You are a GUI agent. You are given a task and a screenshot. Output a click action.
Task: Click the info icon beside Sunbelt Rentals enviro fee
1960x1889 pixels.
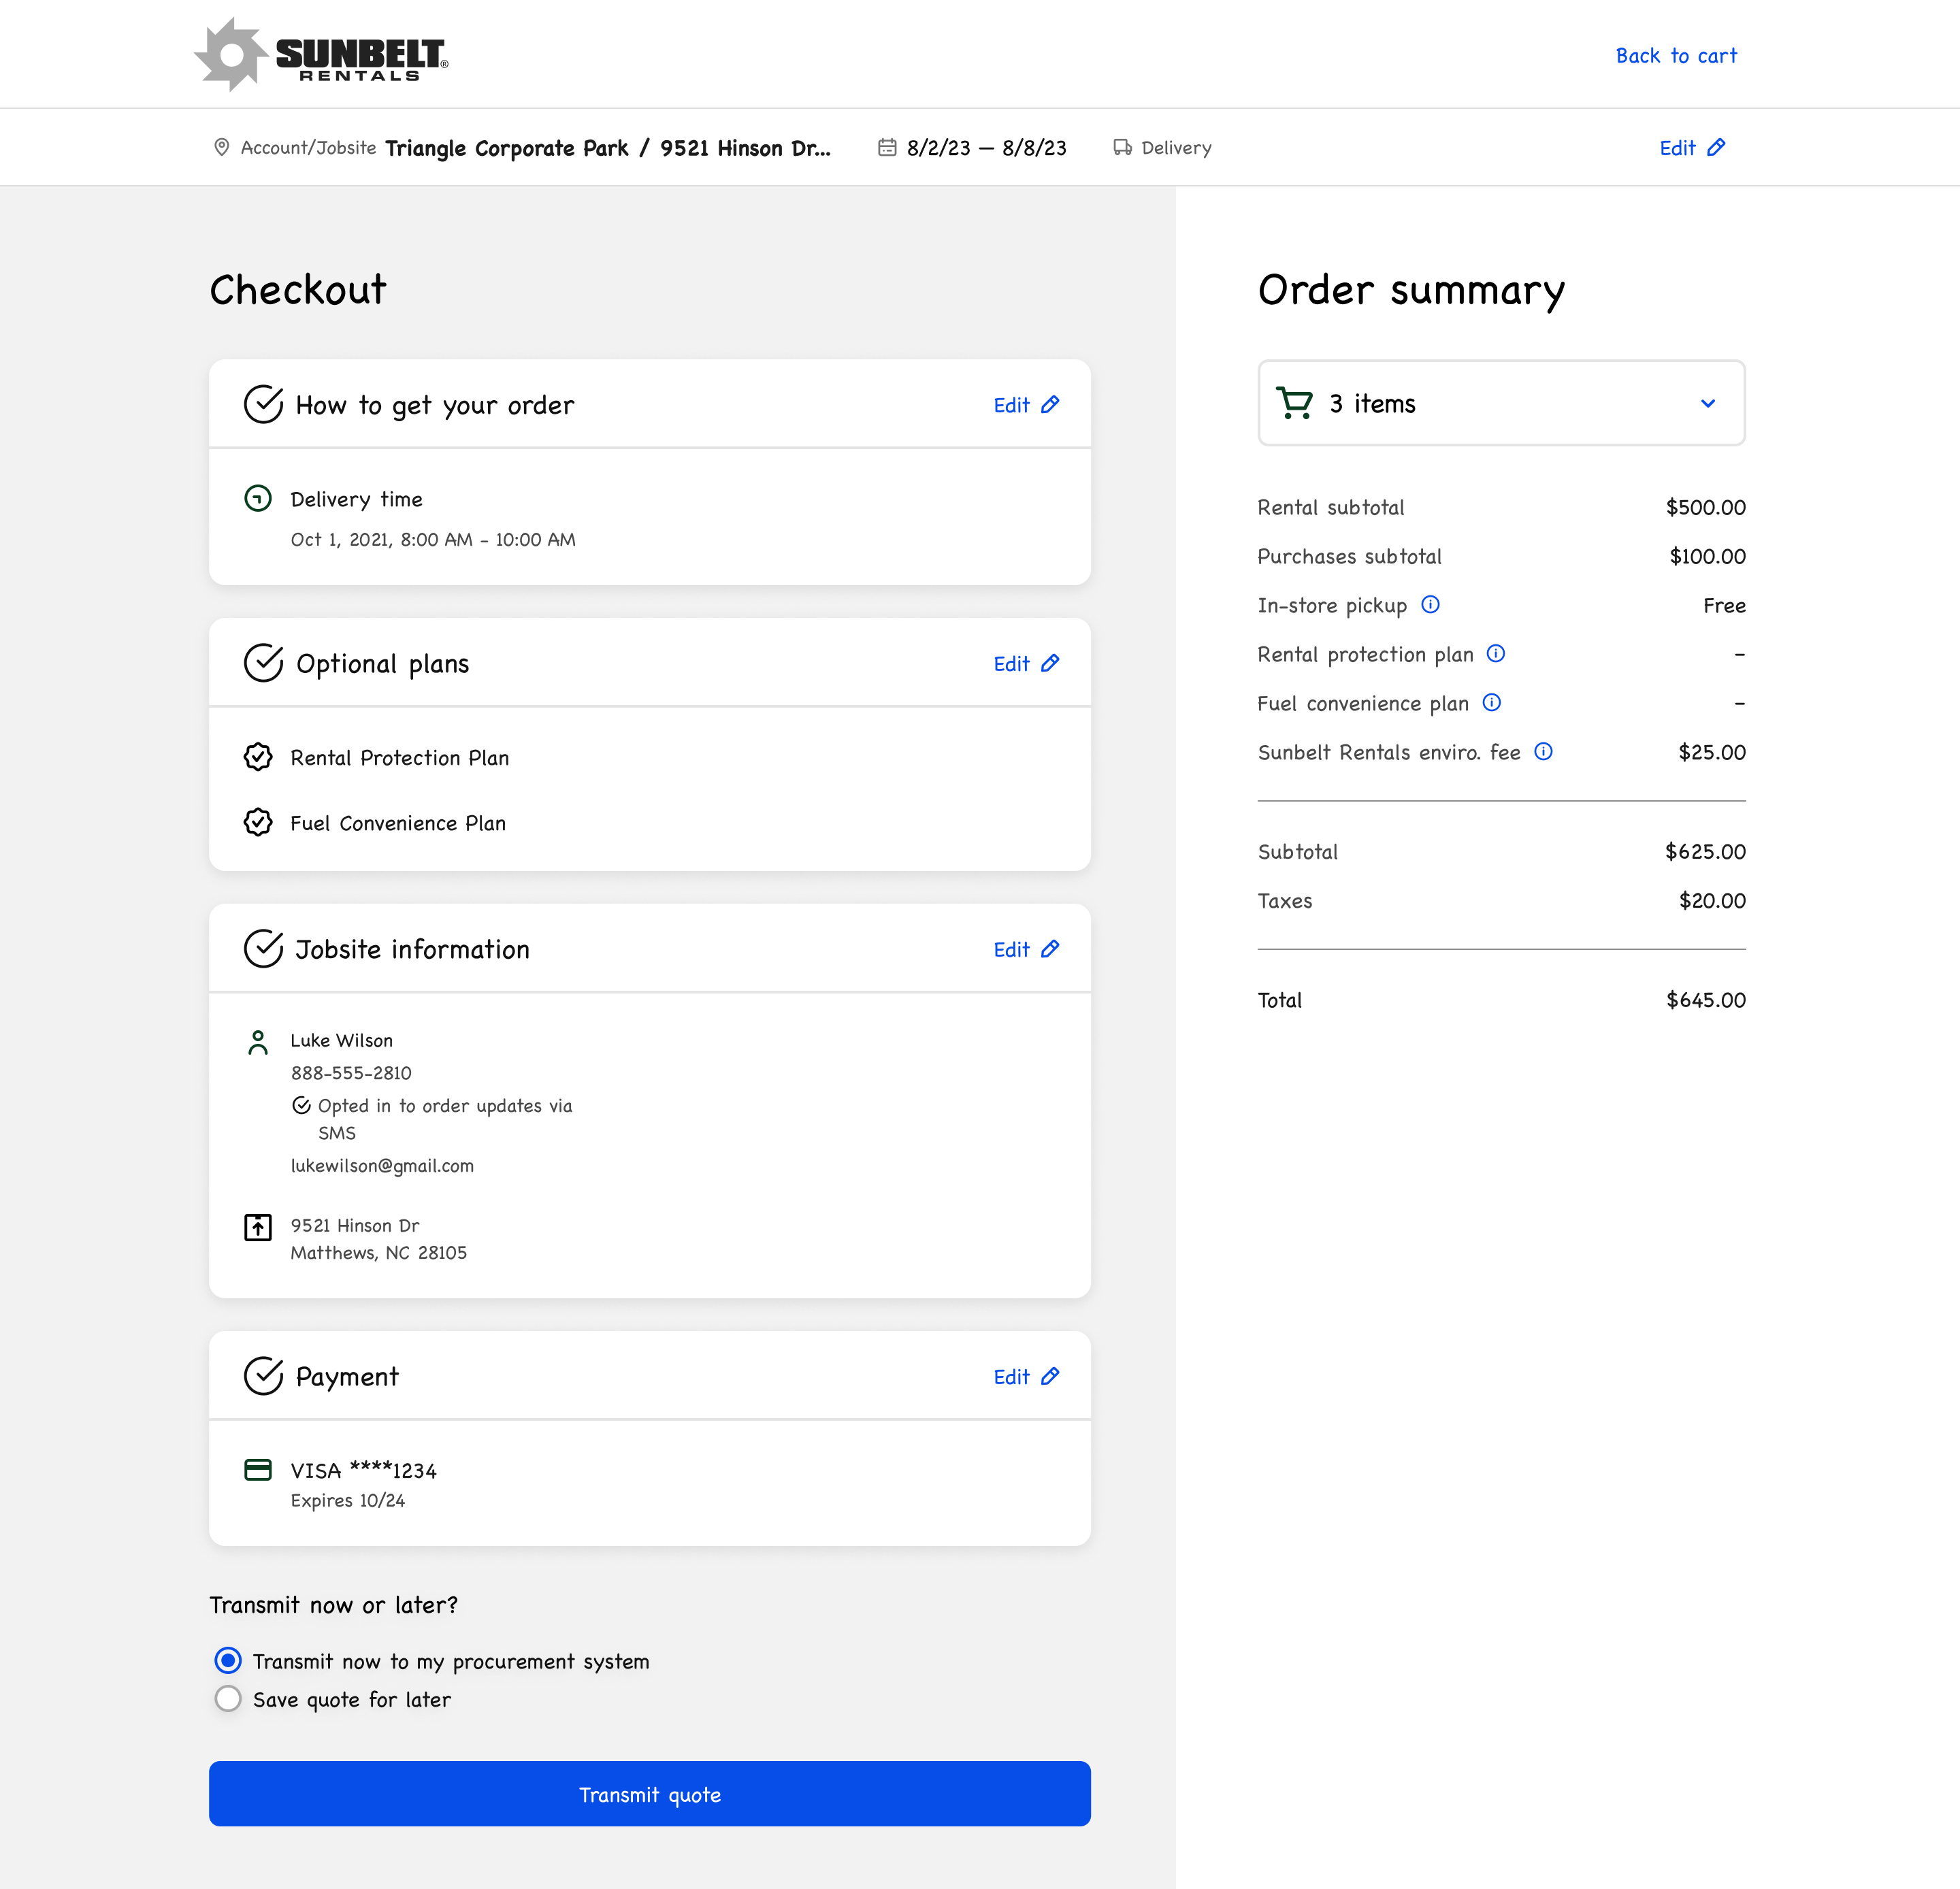click(1544, 751)
